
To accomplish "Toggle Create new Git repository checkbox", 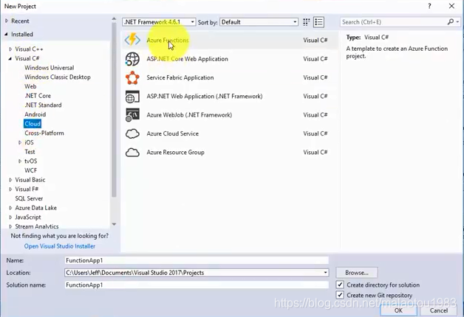I will pyautogui.click(x=340, y=295).
